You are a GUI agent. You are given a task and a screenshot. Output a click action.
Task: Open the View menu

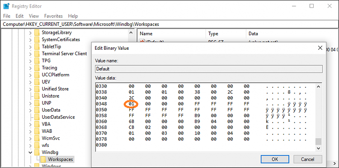click(34, 16)
